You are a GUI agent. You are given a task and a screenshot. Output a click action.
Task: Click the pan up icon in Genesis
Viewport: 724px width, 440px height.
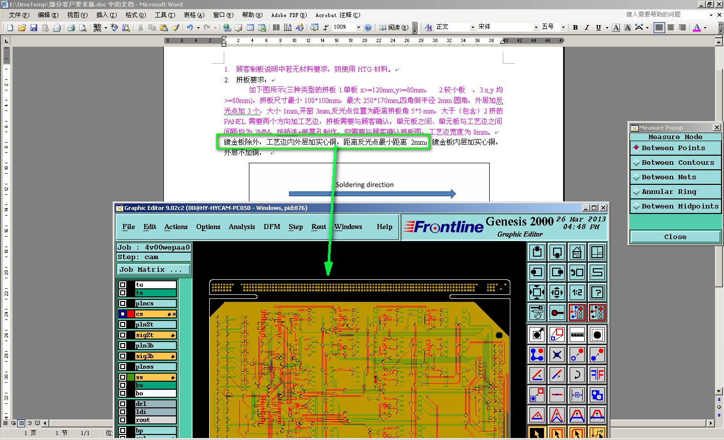pyautogui.click(x=537, y=252)
